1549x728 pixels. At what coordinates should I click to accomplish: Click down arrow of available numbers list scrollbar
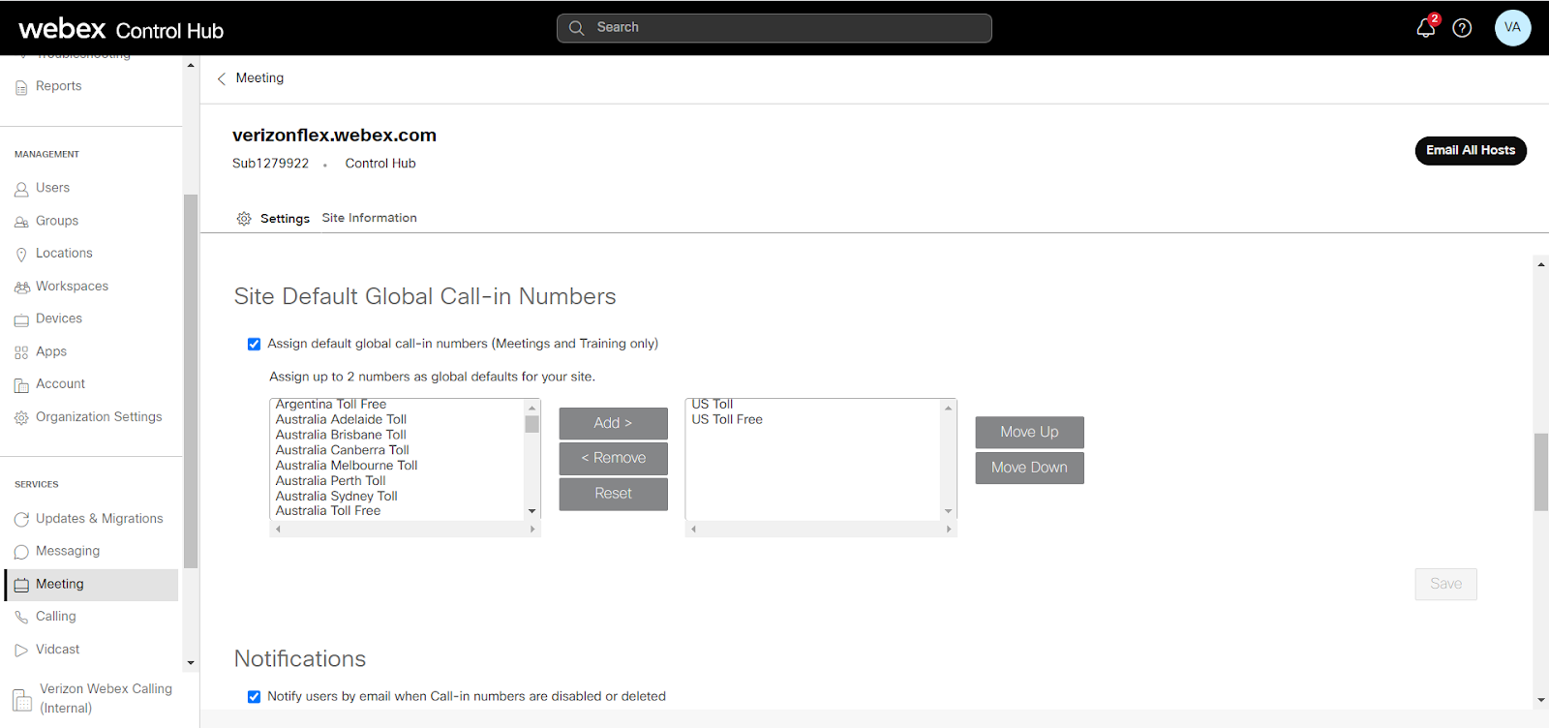click(x=532, y=511)
